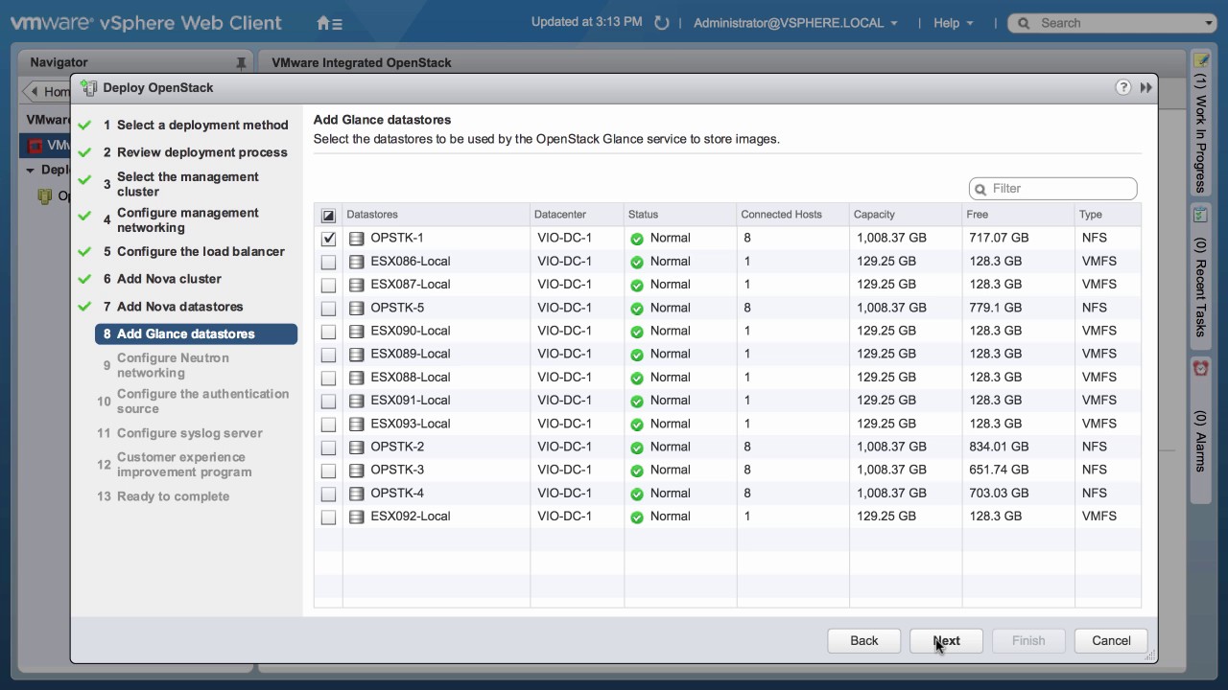Focus the Filter input field

pyautogui.click(x=1052, y=189)
